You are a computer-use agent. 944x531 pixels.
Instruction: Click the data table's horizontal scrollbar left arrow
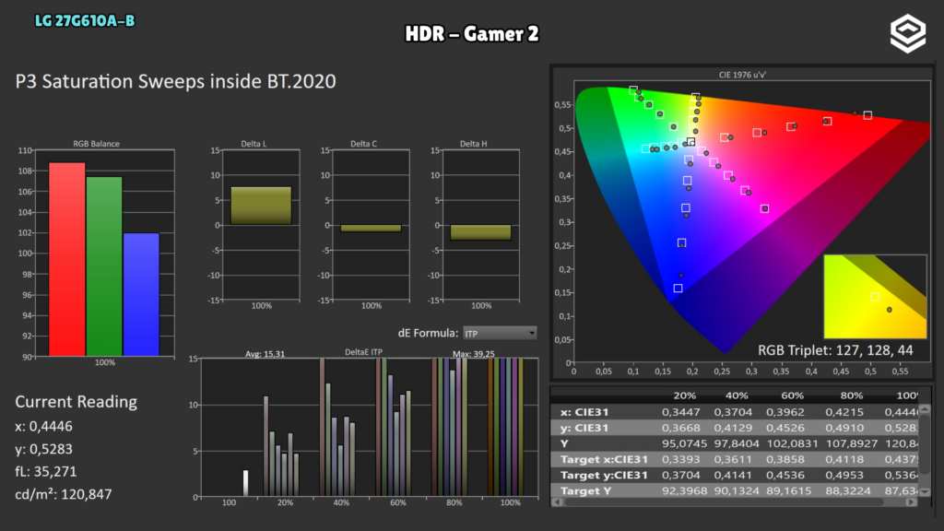556,502
